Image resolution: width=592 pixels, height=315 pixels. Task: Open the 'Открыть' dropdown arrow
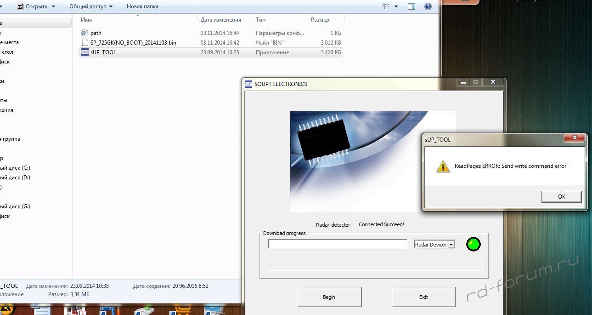53,6
